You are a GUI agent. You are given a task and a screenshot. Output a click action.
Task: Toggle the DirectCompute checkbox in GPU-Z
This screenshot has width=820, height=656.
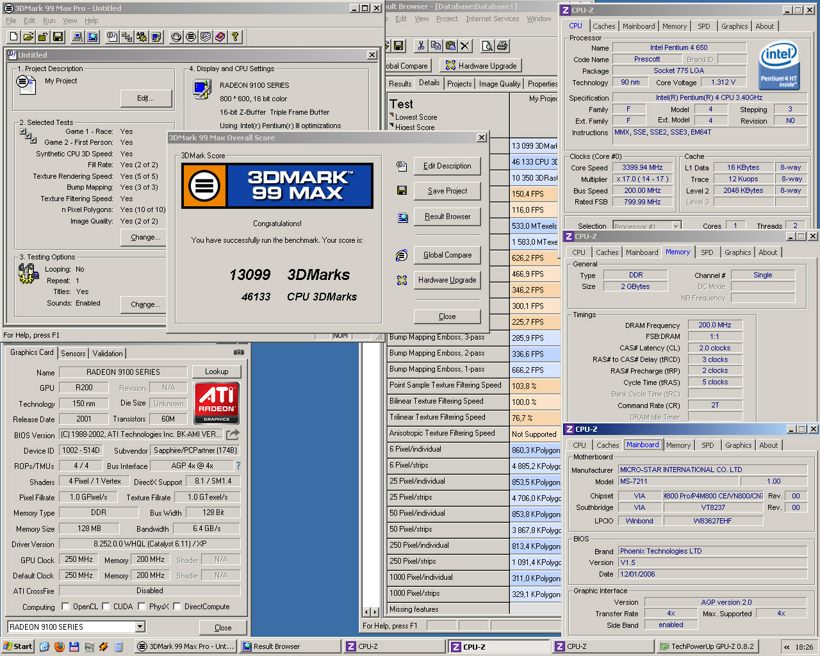pos(177,606)
